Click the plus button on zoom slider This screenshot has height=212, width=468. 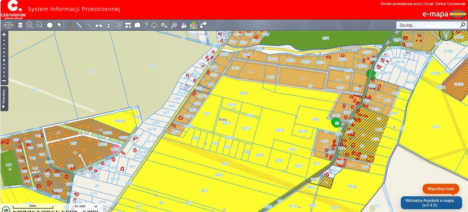(x=4, y=35)
